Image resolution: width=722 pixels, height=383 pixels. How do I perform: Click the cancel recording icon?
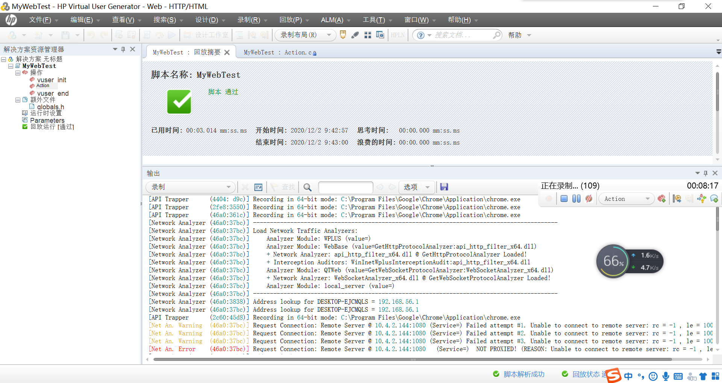[x=589, y=199]
